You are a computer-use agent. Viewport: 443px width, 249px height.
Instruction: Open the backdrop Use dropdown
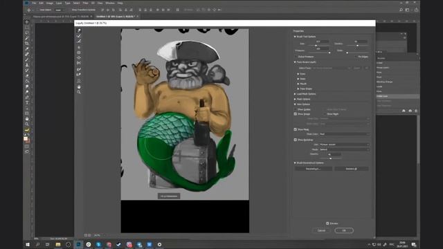pos(344,145)
